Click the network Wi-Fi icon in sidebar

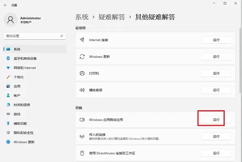pyautogui.click(x=8, y=68)
